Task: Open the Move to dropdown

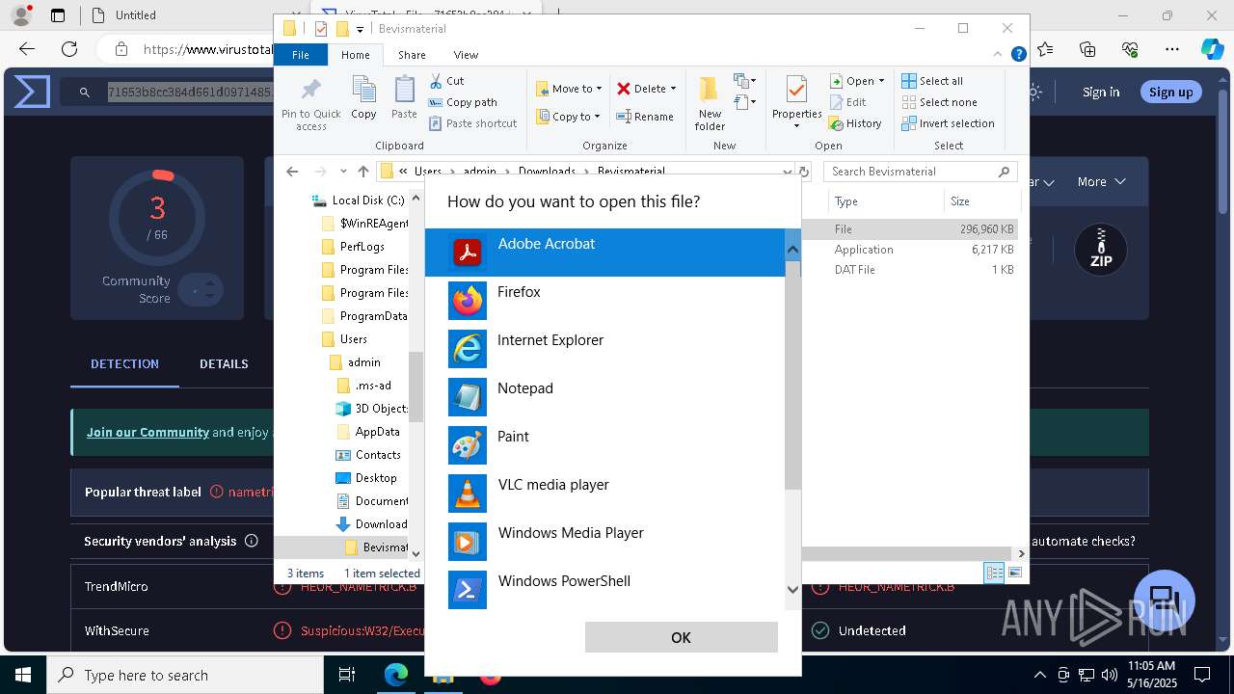Action: point(569,89)
